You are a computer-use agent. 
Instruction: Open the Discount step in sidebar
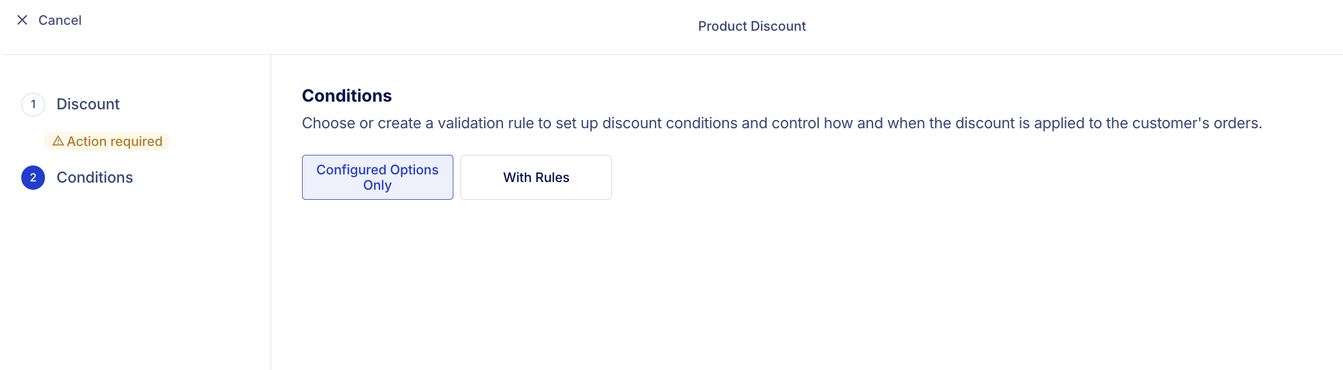[88, 104]
